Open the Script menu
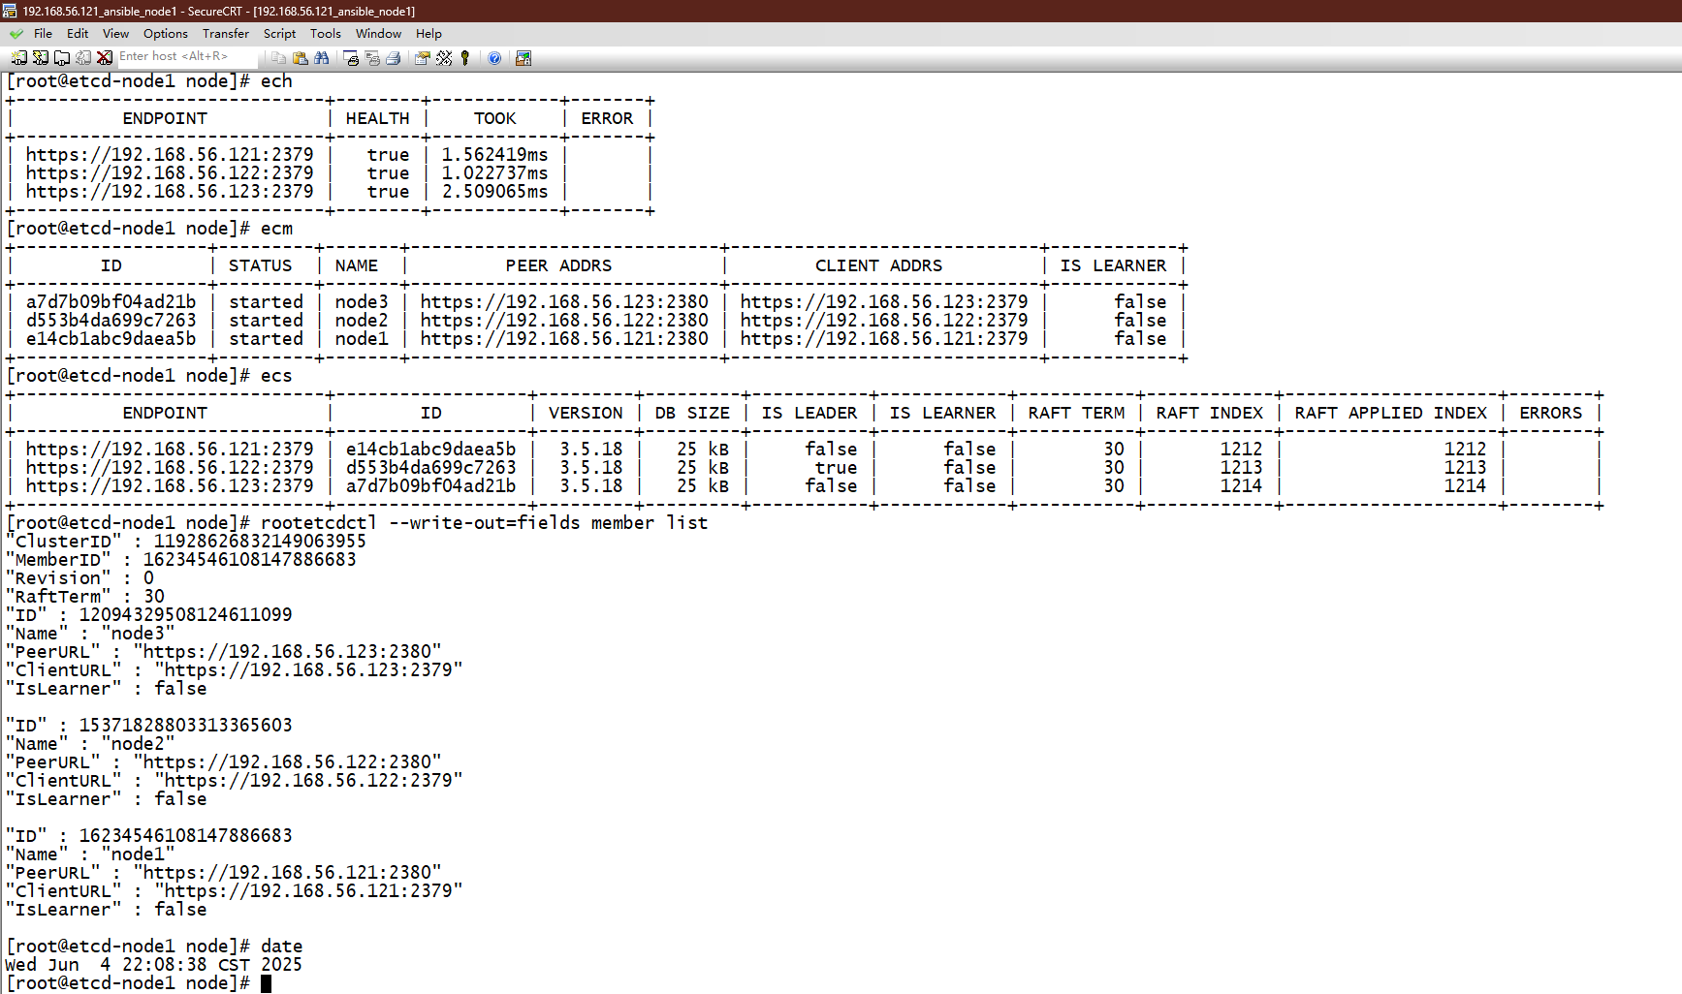Screen dimensions: 1682x994 tap(279, 34)
